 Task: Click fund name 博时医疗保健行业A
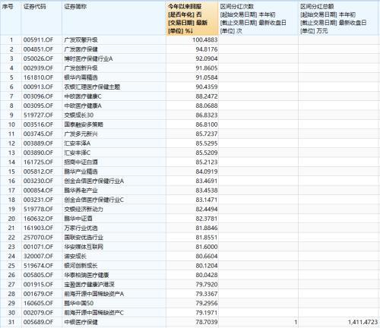88,58
